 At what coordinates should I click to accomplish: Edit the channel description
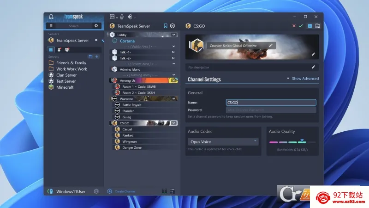point(313,67)
